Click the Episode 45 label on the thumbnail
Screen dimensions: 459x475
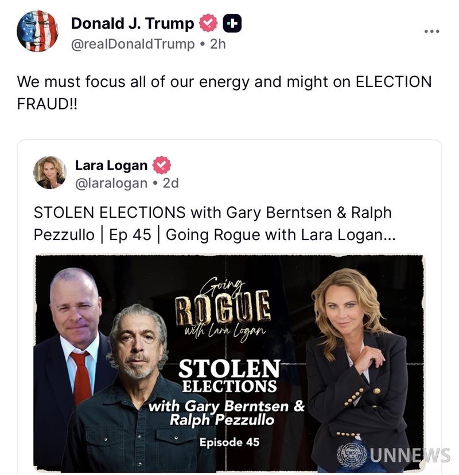pos(229,442)
